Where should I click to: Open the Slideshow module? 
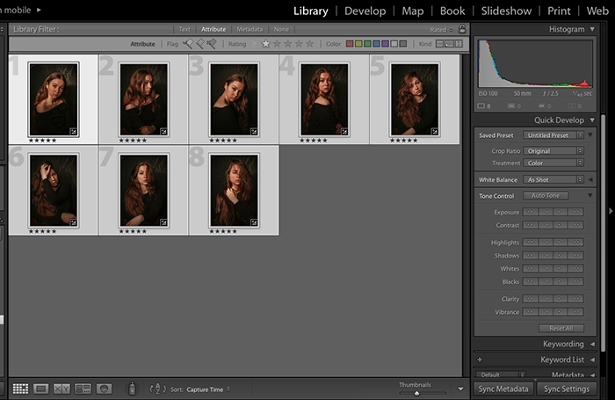[x=506, y=11]
